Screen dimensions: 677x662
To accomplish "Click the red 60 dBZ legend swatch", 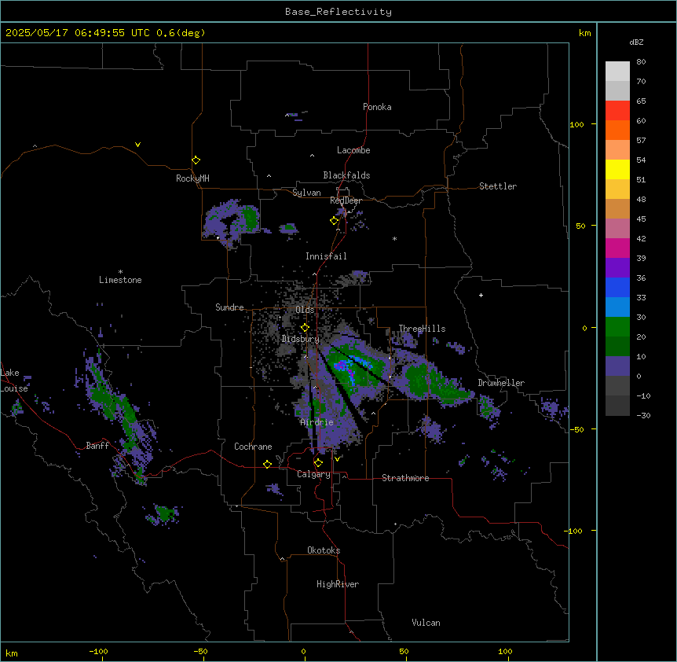I will point(617,110).
